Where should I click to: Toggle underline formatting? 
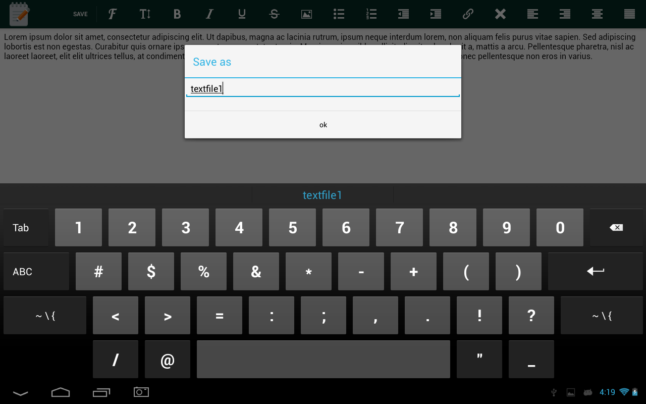(242, 14)
